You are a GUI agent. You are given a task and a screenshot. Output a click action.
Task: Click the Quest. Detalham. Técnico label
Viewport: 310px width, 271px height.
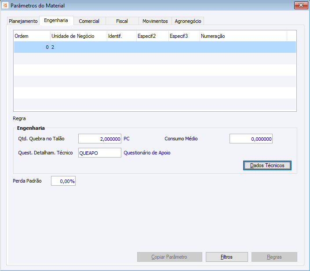[x=45, y=153]
